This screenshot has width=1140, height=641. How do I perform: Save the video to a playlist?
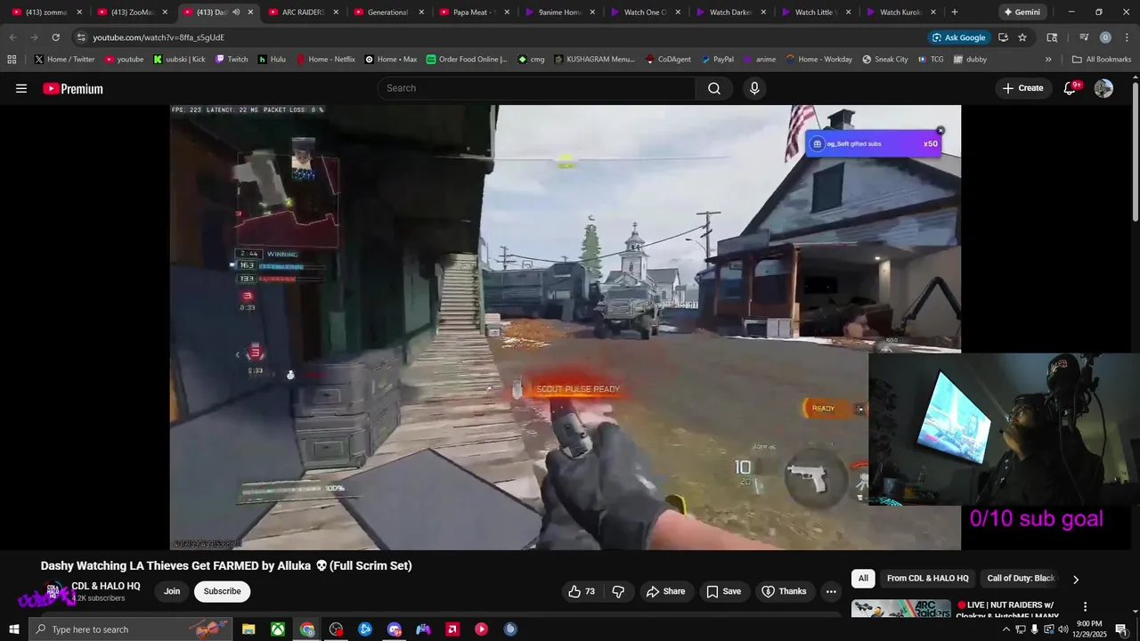click(x=723, y=591)
